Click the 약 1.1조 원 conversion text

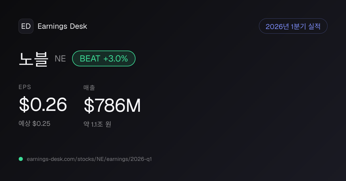[x=97, y=124]
